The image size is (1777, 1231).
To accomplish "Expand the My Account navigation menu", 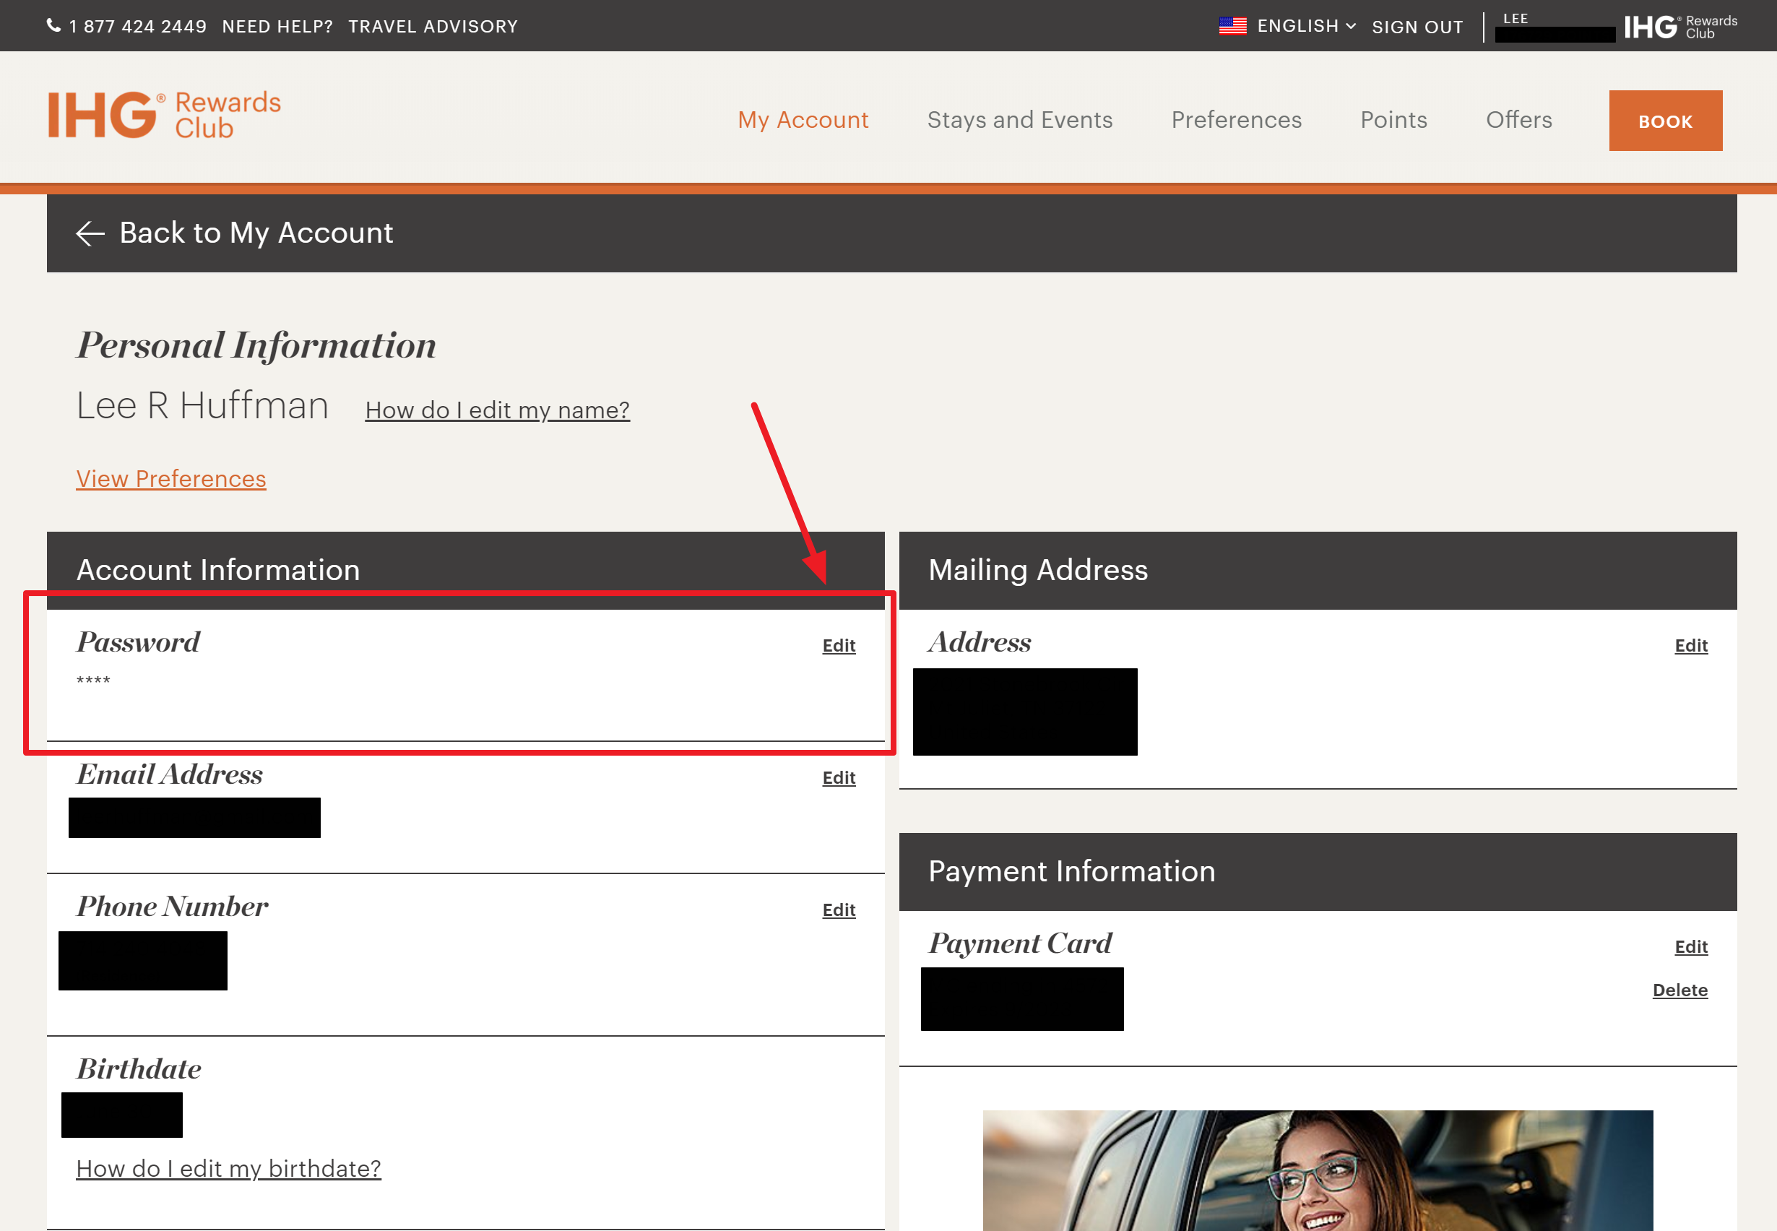I will 802,118.
